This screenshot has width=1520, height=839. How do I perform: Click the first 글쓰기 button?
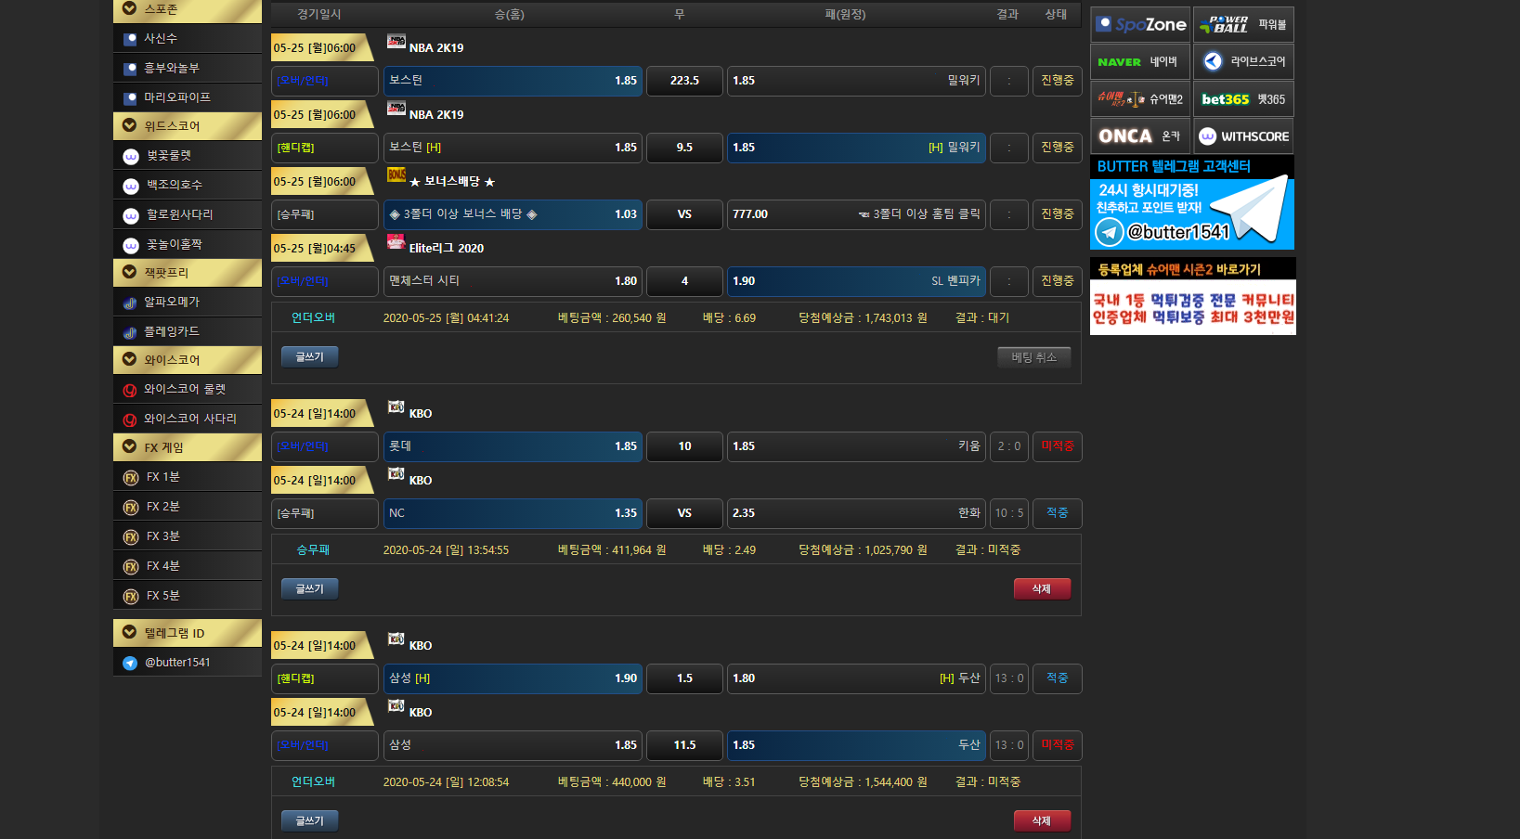pyautogui.click(x=309, y=357)
